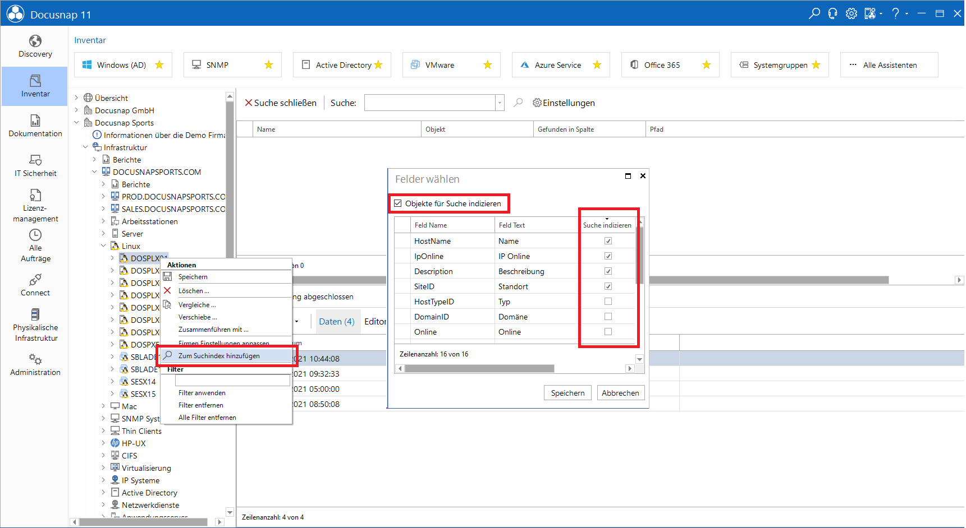This screenshot has height=528, width=966.
Task: Collapse the Infrastruktur tree node
Action: [85, 147]
